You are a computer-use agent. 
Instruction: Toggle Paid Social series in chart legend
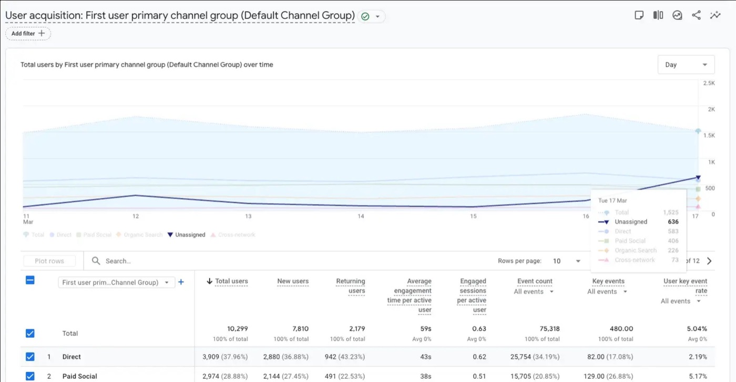(94, 235)
